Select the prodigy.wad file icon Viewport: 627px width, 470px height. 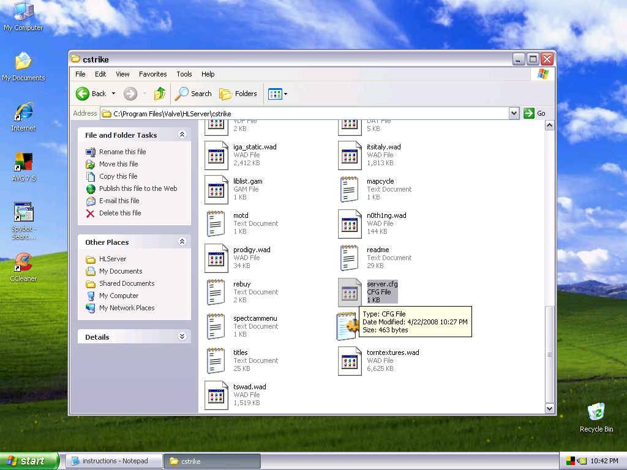(x=216, y=258)
